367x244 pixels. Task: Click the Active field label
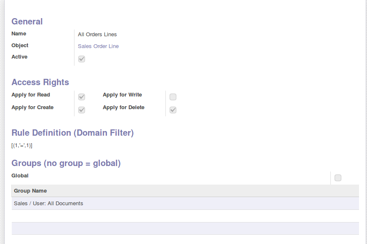19,57
